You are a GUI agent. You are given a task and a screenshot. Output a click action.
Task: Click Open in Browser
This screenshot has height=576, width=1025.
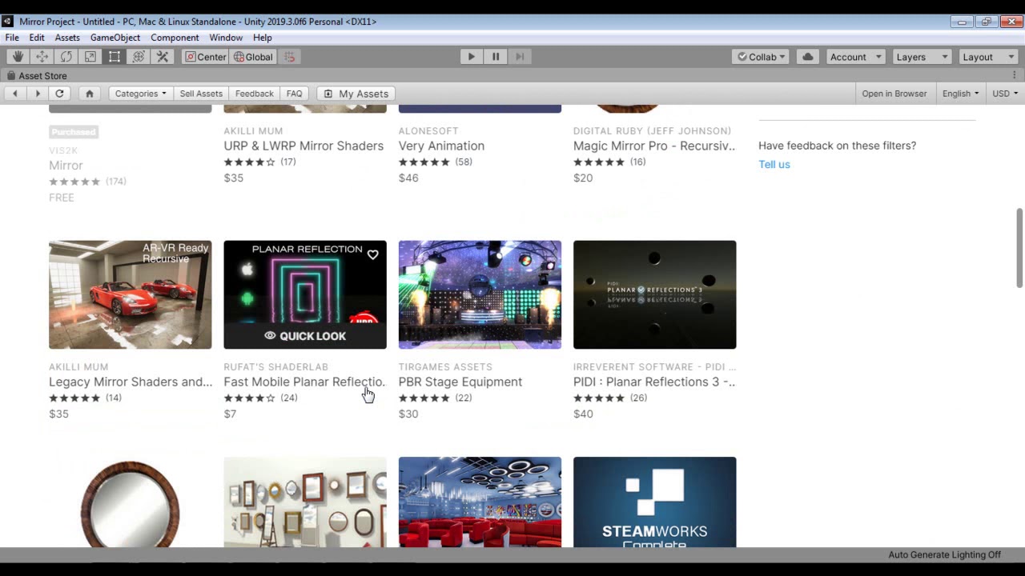click(894, 94)
